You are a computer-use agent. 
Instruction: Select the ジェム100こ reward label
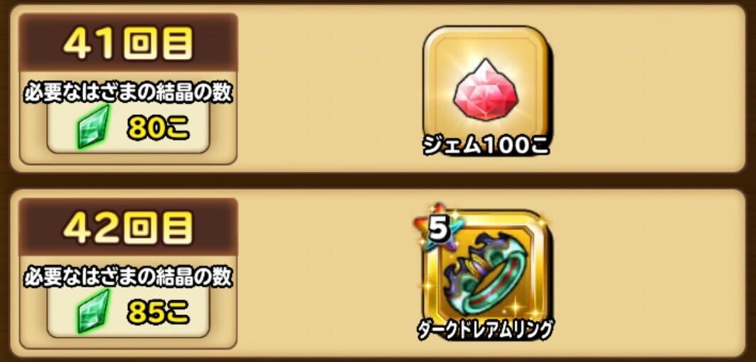pyautogui.click(x=486, y=146)
